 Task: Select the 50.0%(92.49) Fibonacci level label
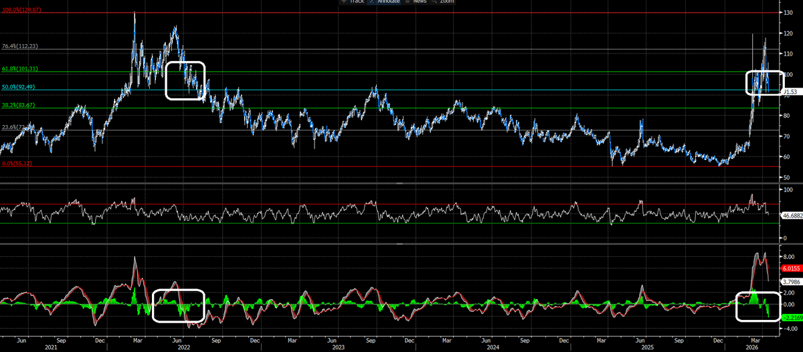pyautogui.click(x=19, y=86)
